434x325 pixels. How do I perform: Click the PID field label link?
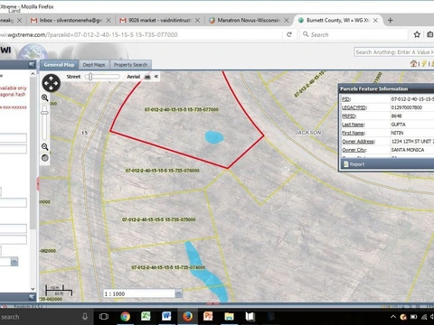click(x=346, y=99)
